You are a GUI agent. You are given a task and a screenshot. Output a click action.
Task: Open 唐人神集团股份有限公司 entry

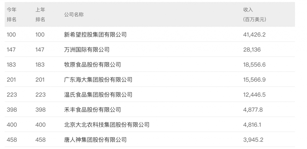95,140
